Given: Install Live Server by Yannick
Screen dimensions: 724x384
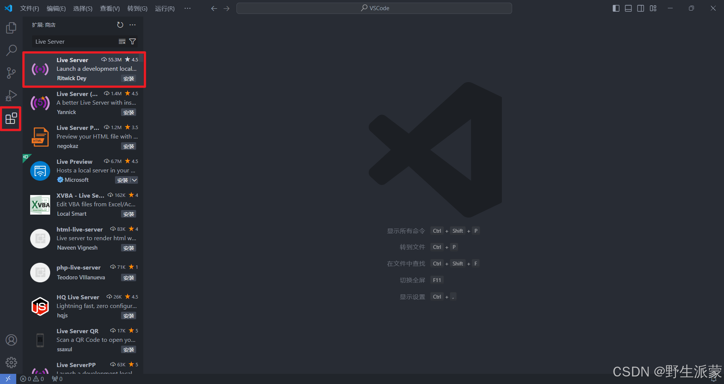Looking at the screenshot, I should (129, 113).
